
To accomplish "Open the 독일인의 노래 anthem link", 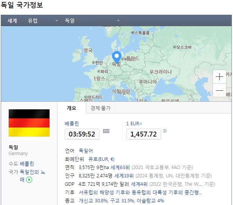I will pos(33,172).
